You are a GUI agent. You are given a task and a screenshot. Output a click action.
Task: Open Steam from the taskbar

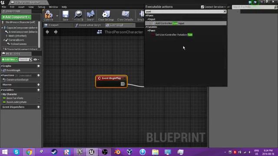click(x=54, y=152)
